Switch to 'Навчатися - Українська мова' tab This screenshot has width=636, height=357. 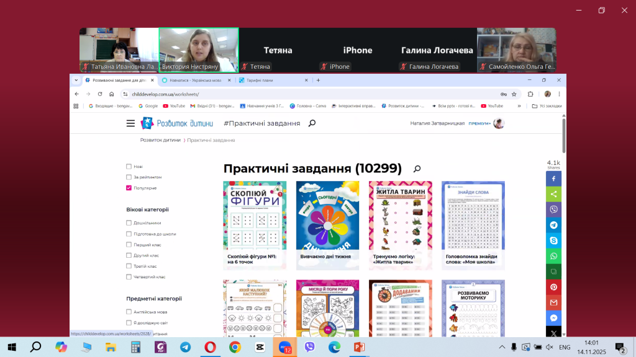coord(194,80)
